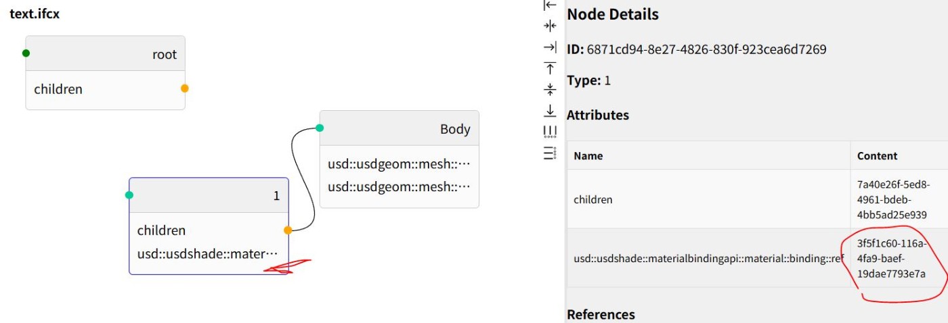The width and height of the screenshot is (948, 323).
Task: Click the teal input port on Body
Action: [x=320, y=128]
